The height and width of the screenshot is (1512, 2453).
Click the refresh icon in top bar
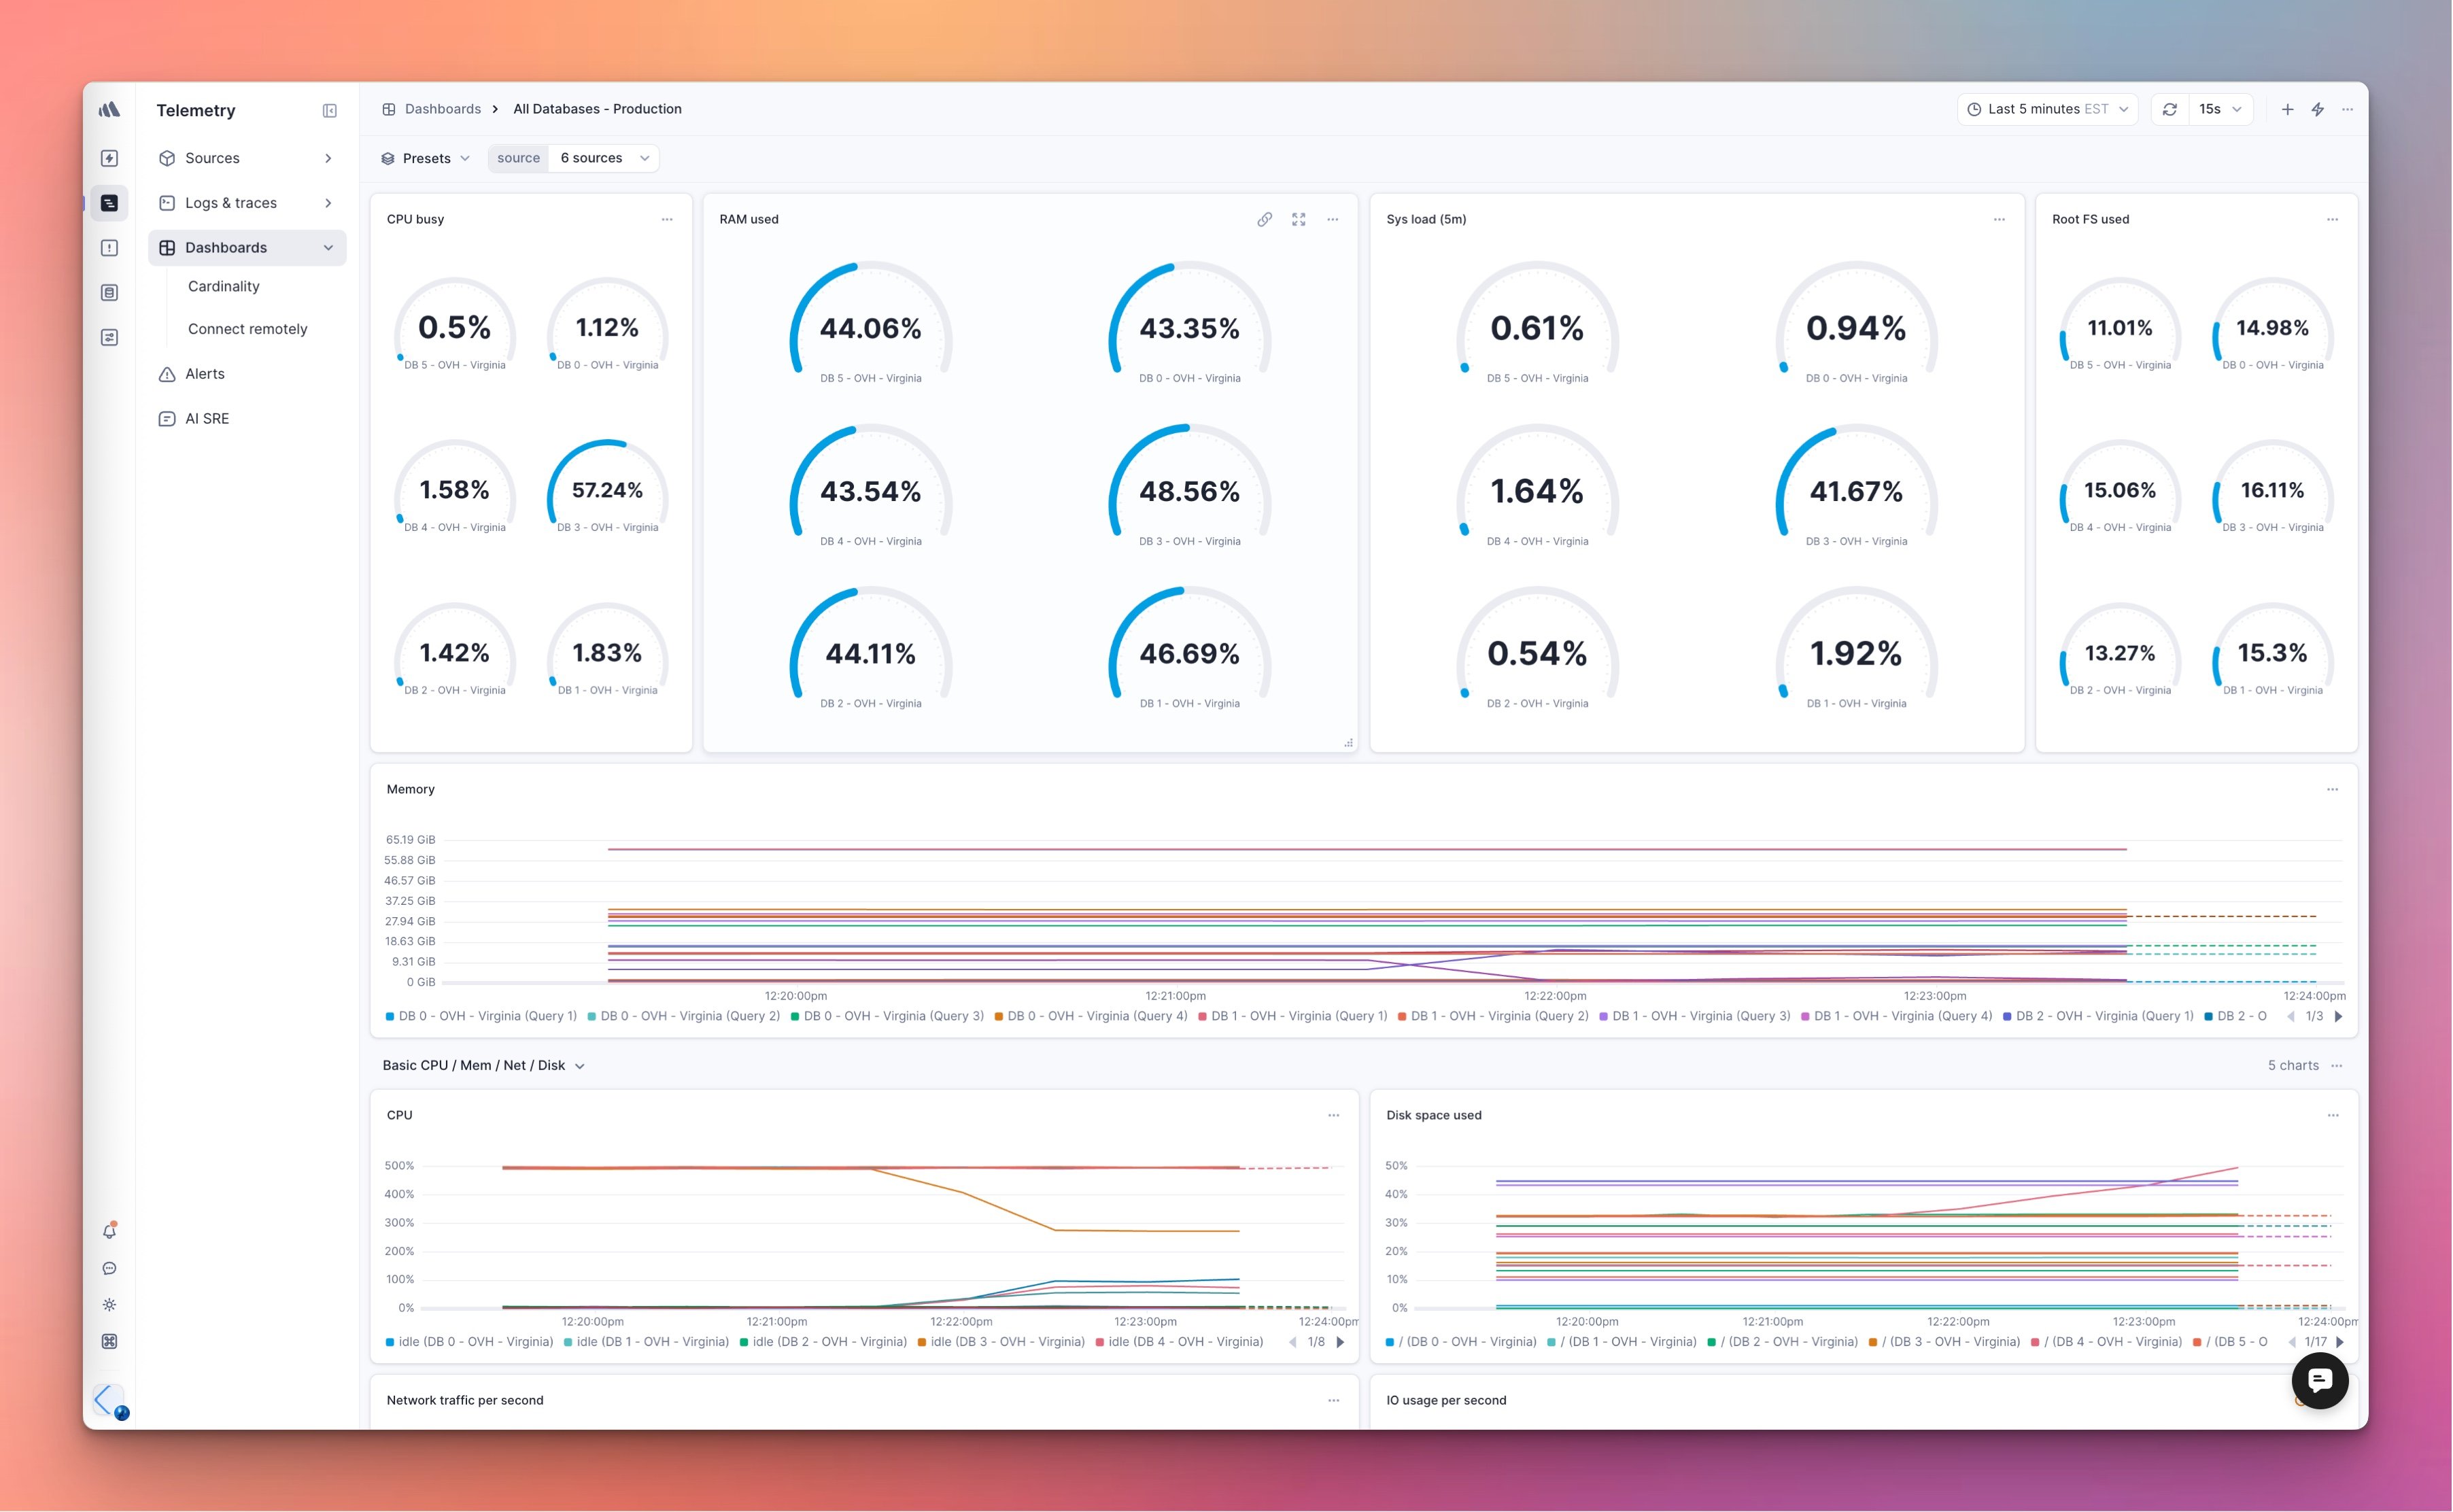pos(2169,109)
